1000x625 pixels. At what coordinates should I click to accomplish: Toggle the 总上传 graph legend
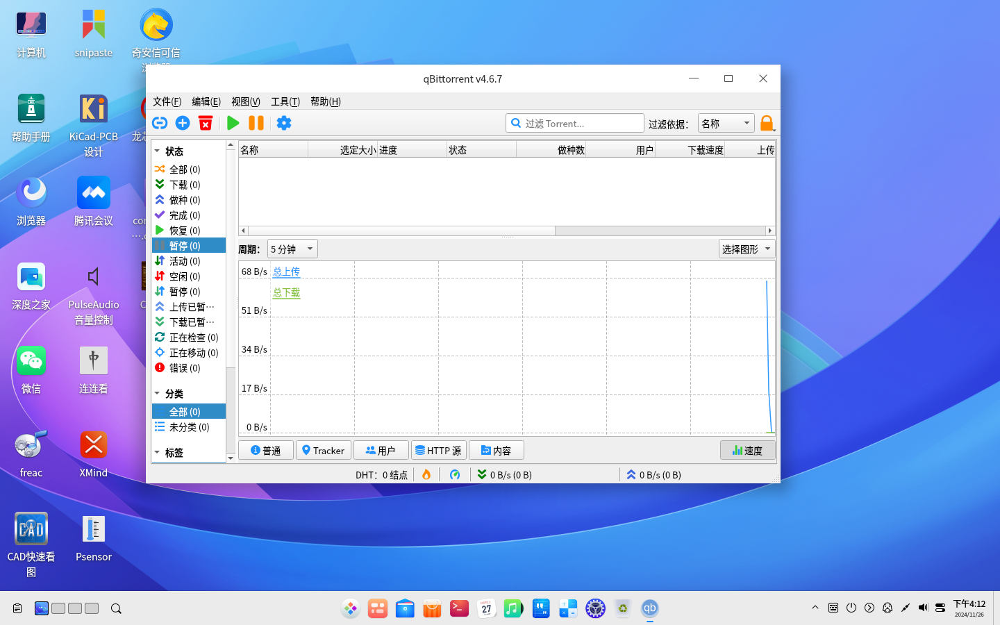click(x=286, y=272)
